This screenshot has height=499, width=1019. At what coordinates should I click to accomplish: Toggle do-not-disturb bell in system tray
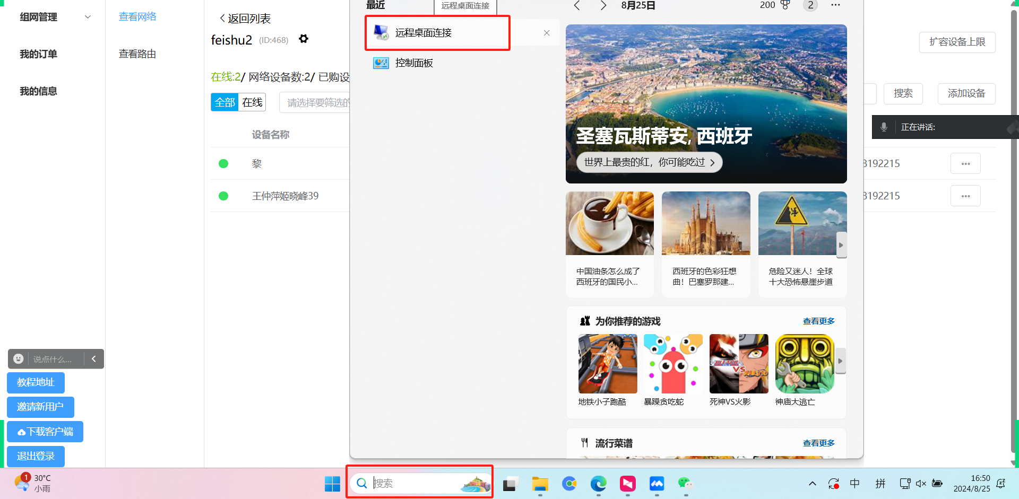[1001, 484]
